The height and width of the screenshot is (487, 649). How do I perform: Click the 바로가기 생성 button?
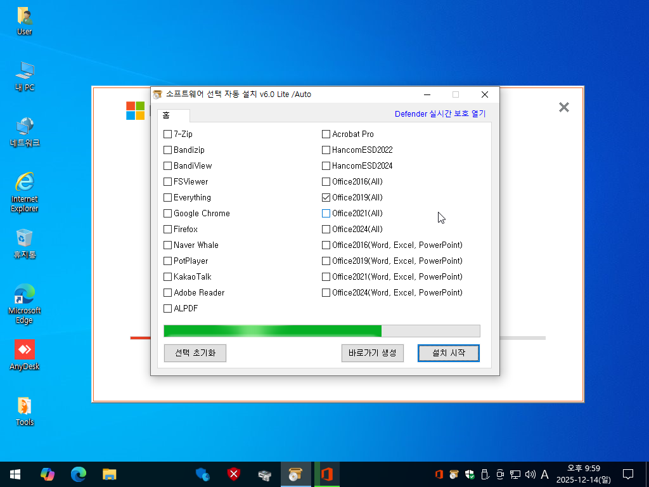[x=373, y=353]
